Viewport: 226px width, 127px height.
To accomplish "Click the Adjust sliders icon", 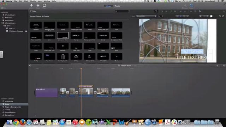I will click(191, 6).
